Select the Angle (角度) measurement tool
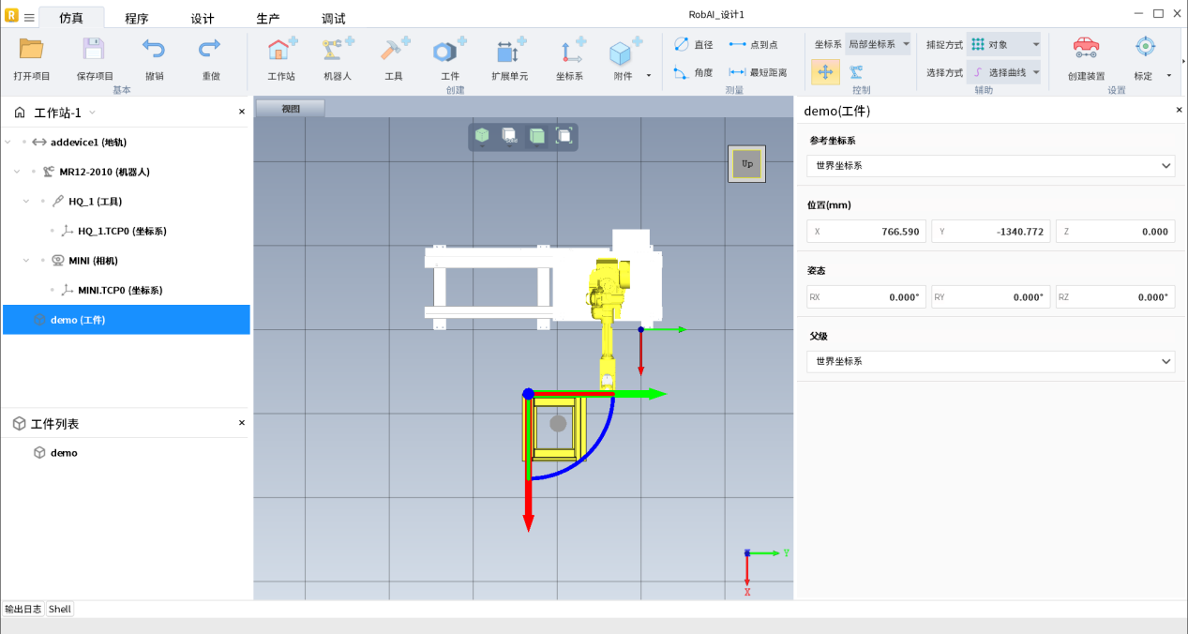Image resolution: width=1188 pixels, height=634 pixels. pos(693,72)
